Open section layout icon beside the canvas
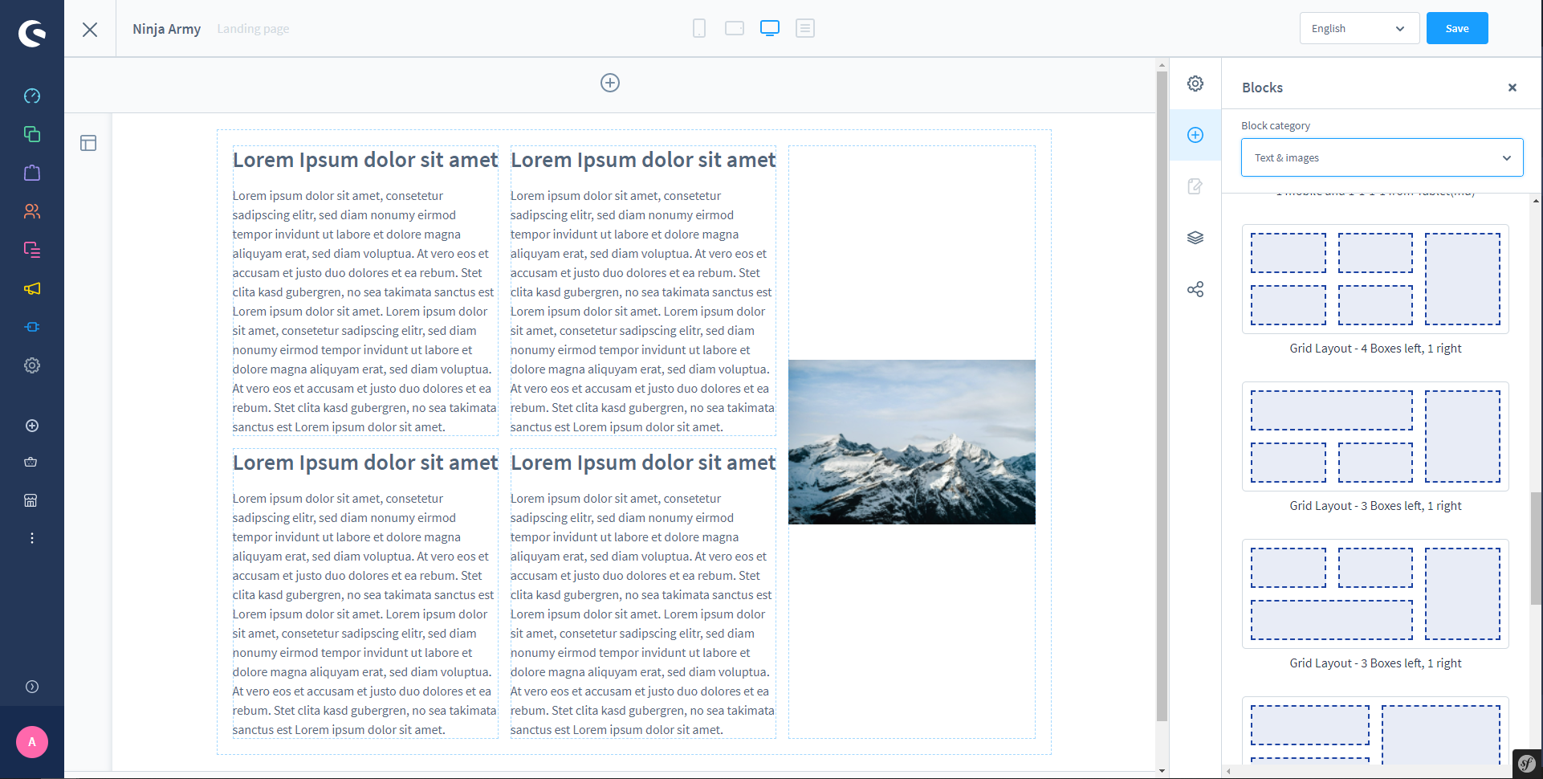 (x=88, y=143)
